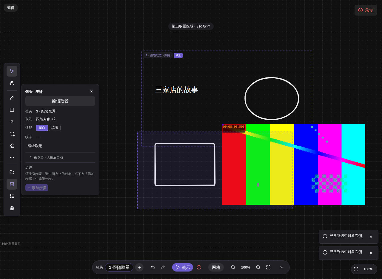Screen dimensions: 382x279
Task: Select the pencil draw tool
Action: (12, 98)
